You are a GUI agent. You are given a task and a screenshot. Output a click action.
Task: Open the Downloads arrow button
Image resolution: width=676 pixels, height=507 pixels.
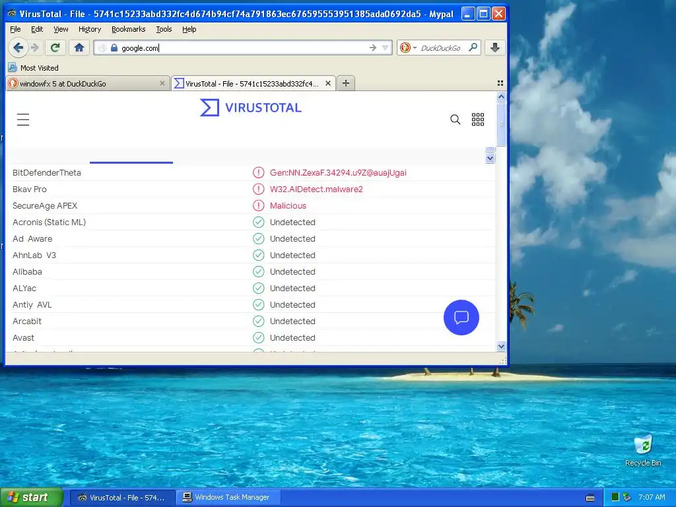click(495, 48)
